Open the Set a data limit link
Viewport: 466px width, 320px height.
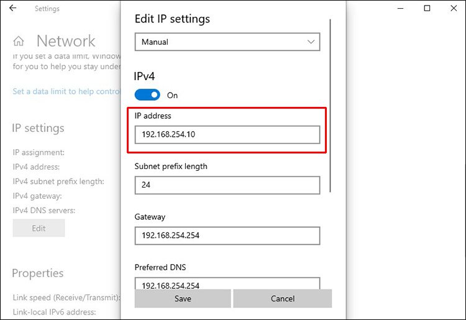tap(66, 91)
